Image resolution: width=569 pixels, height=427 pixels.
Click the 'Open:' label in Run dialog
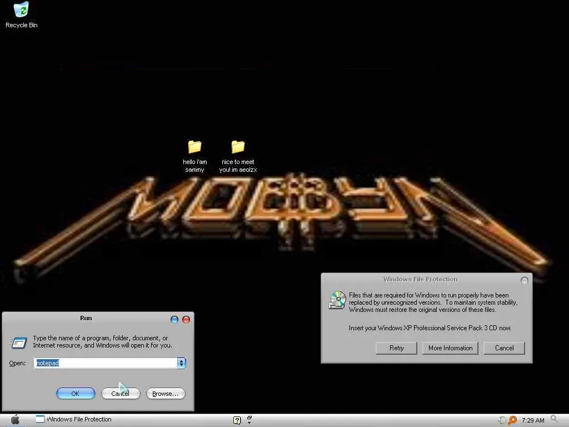pyautogui.click(x=17, y=363)
